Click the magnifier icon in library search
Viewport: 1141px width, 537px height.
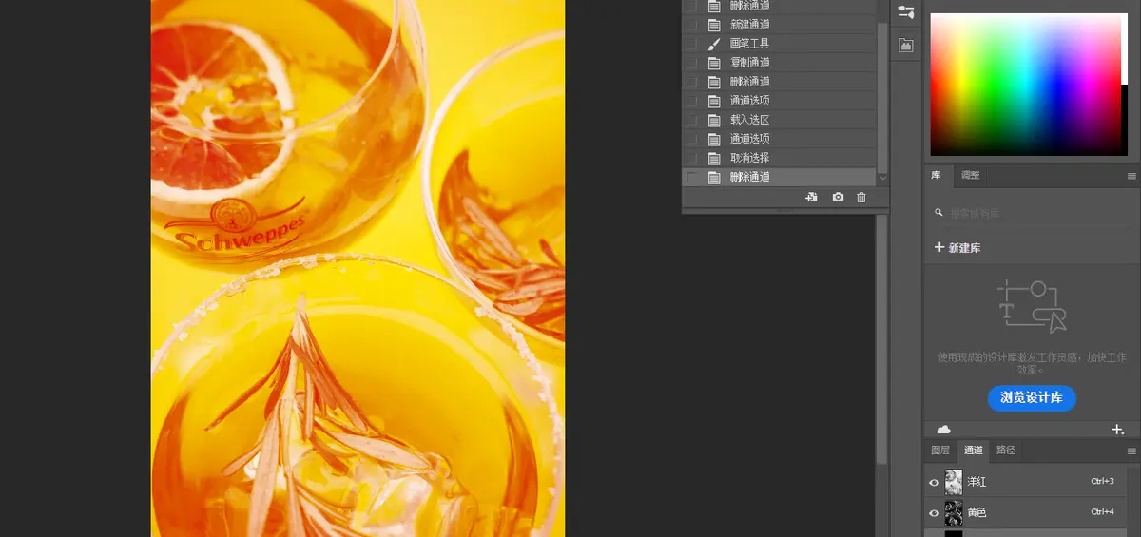click(939, 214)
